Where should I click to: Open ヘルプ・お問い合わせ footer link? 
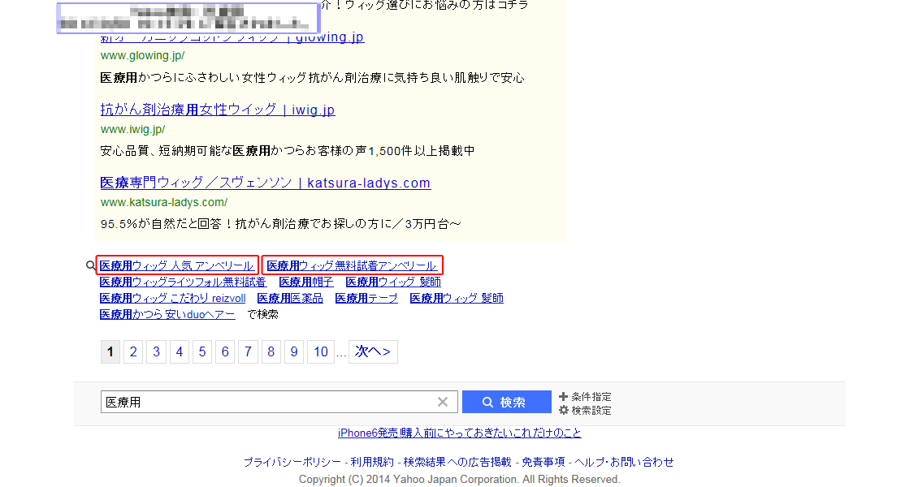coord(624,462)
